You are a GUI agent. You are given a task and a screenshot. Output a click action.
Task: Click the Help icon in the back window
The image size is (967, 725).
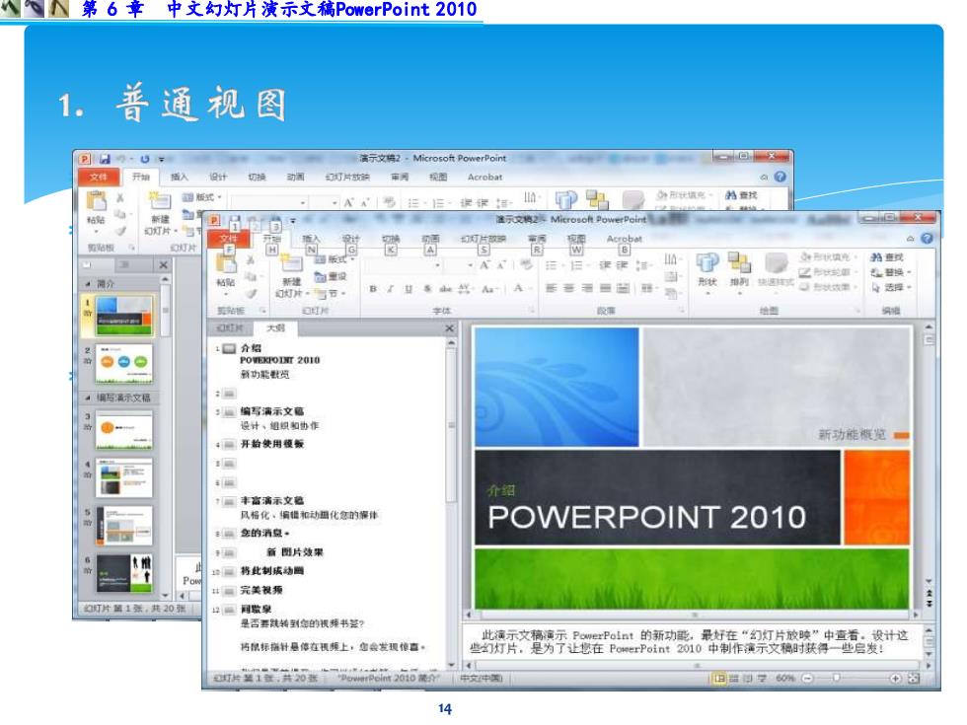coord(781,177)
